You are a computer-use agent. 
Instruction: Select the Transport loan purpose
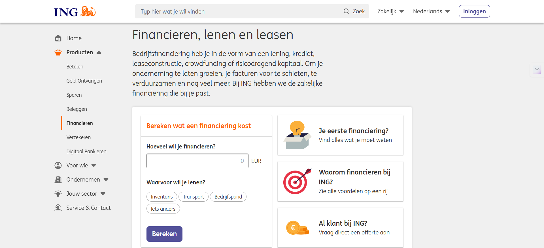194,197
